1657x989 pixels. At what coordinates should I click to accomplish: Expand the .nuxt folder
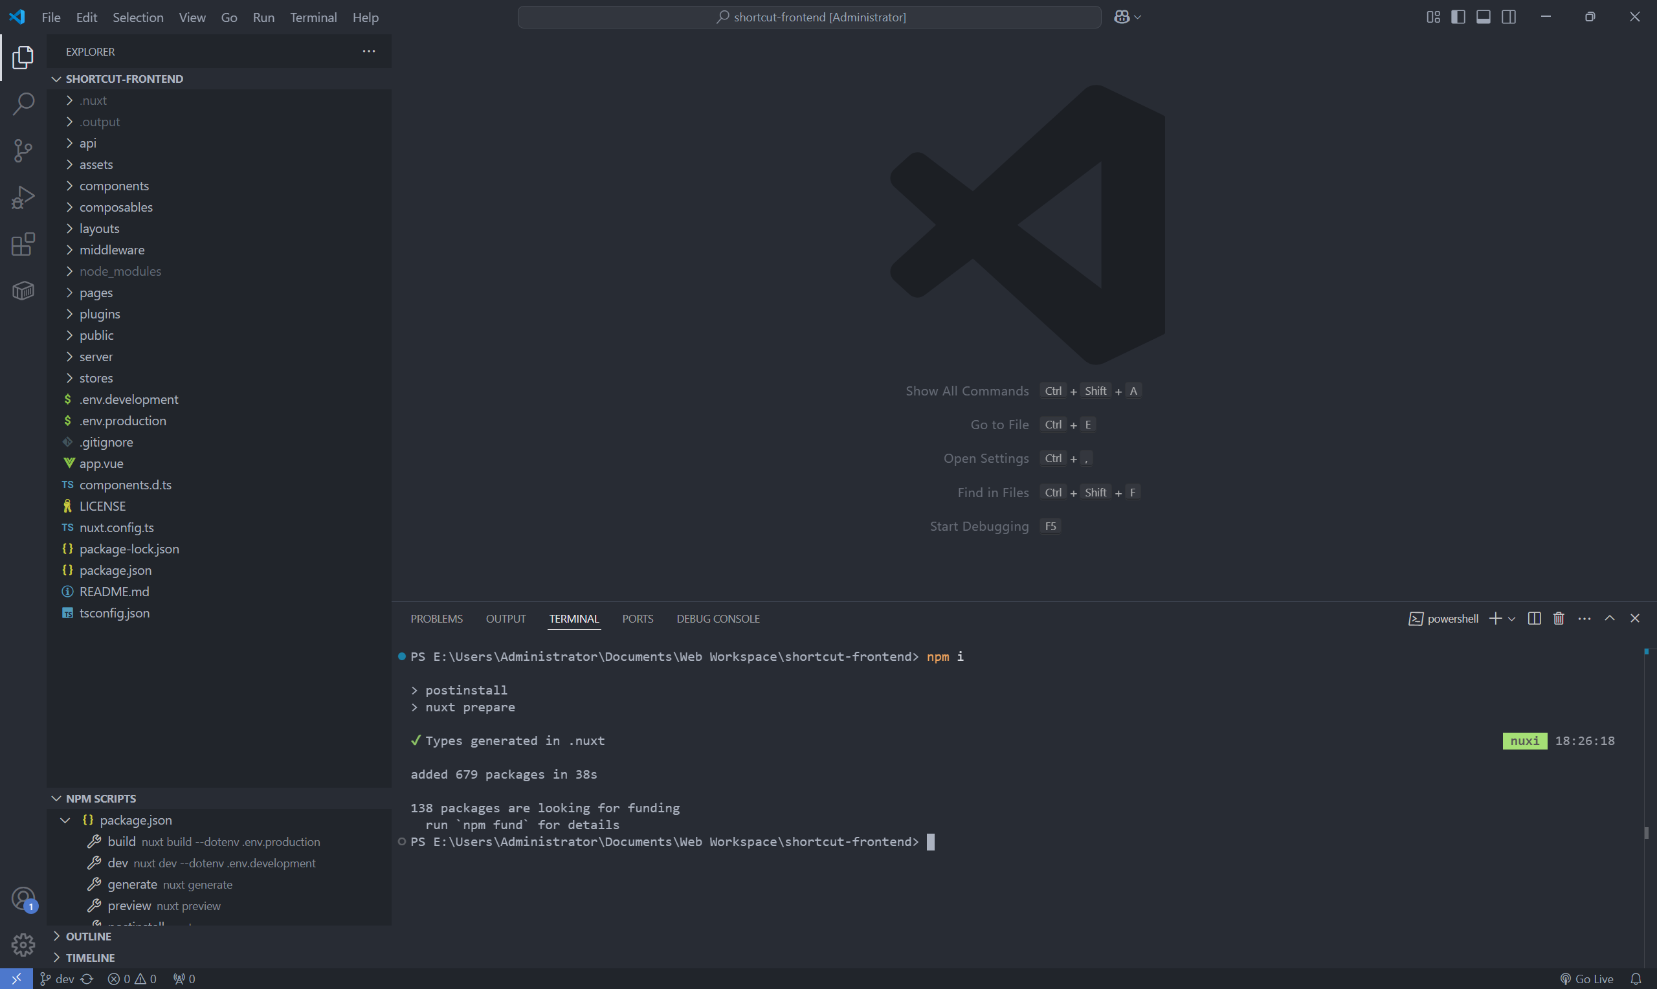pos(219,100)
